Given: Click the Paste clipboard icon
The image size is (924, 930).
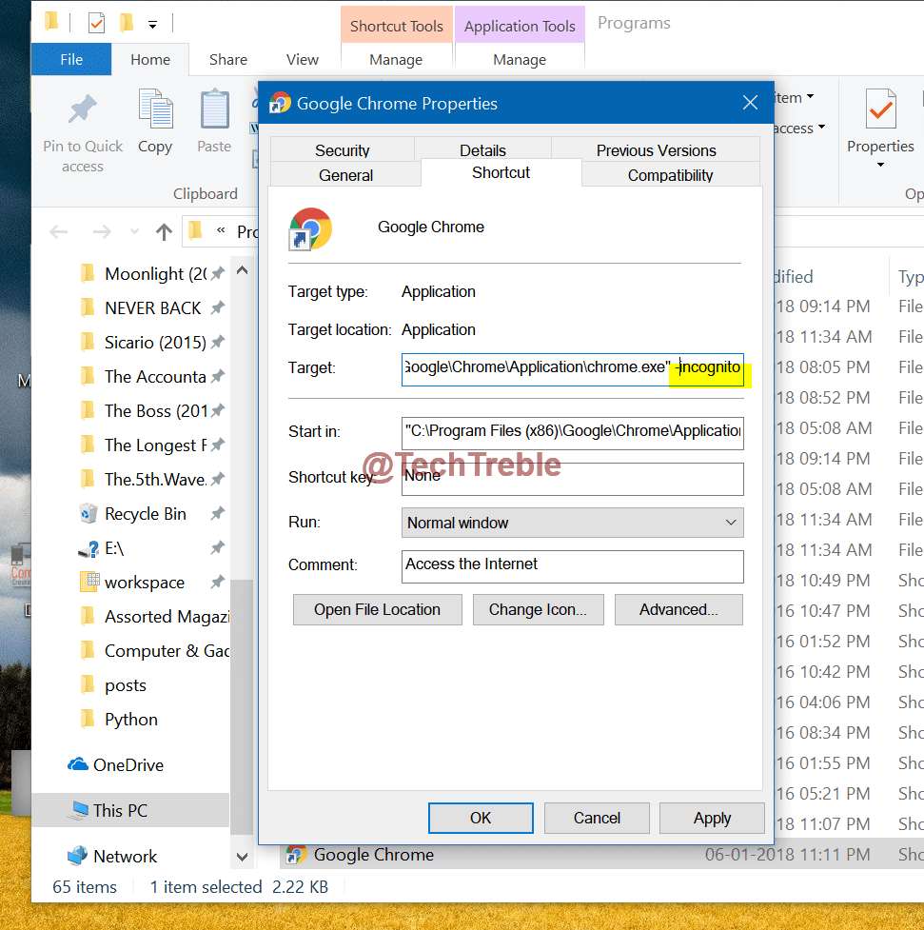Looking at the screenshot, I should [214, 109].
